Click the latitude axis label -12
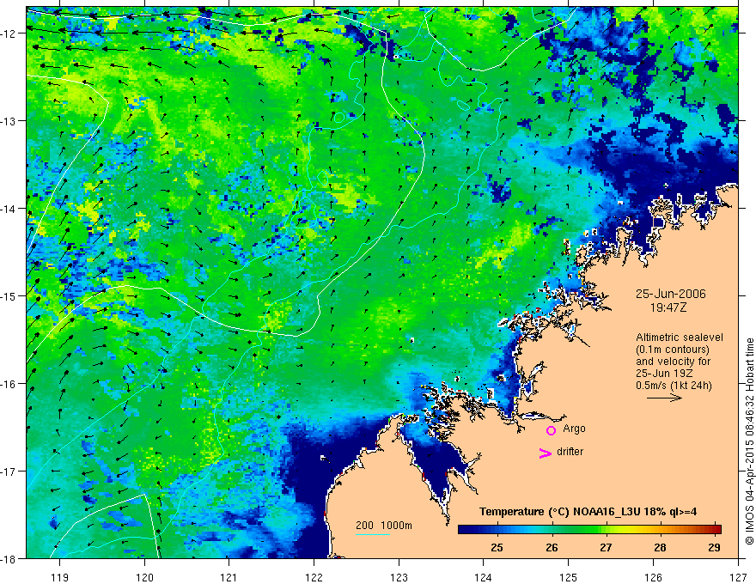 (x=9, y=33)
